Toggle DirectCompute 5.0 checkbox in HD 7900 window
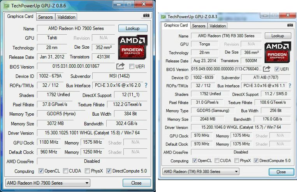The width and height of the screenshot is (297, 192). 109,171
